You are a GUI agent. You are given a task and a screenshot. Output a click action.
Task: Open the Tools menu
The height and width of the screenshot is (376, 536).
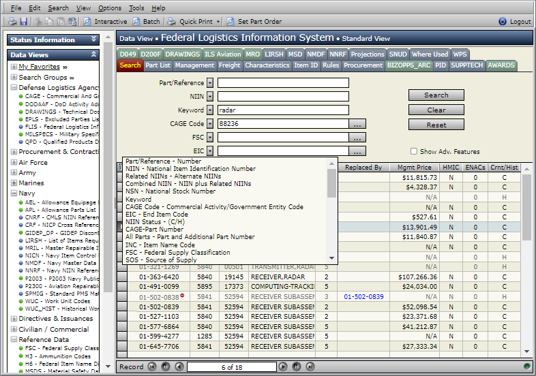pos(136,8)
